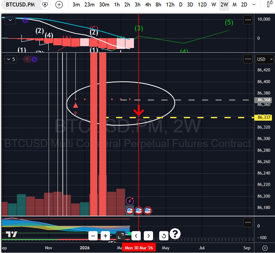Switch chart to 3D interval
The height and width of the screenshot is (253, 275).
click(190, 5)
